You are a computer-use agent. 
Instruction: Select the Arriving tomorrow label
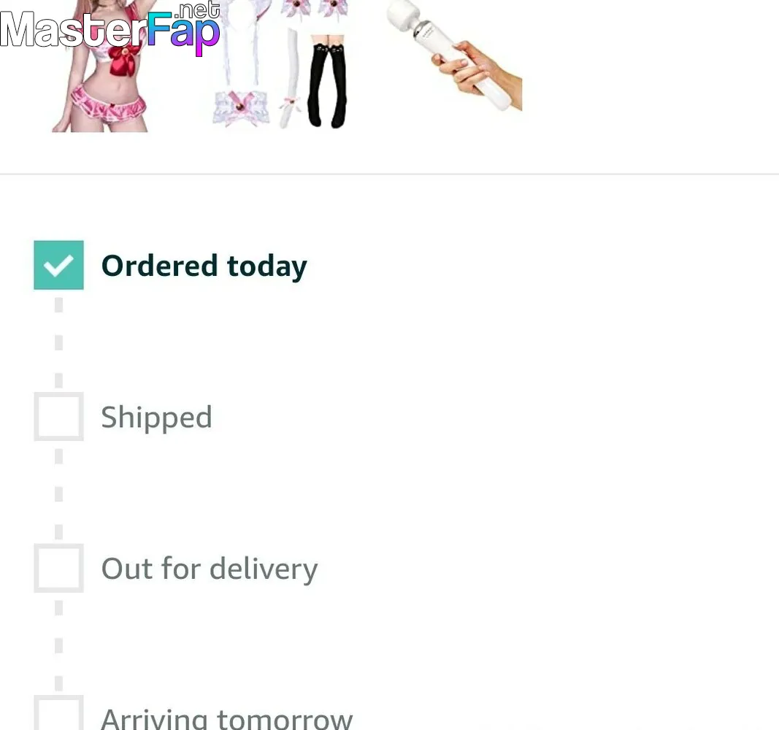(x=227, y=718)
